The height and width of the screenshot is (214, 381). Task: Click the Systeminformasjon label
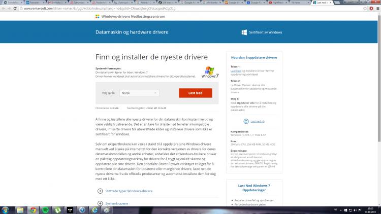point(108,68)
